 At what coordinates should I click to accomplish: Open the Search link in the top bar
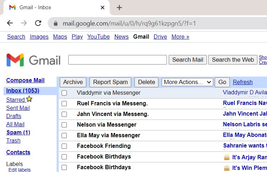16,37
